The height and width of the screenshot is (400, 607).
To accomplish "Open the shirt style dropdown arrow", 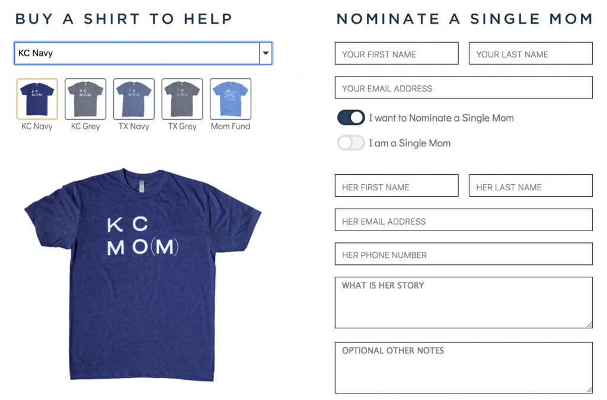I will pos(266,53).
